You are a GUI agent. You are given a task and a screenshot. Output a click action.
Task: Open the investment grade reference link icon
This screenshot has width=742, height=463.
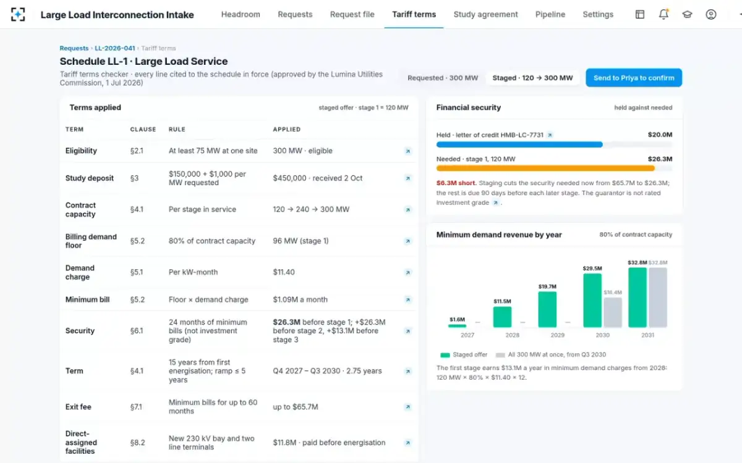tap(495, 202)
